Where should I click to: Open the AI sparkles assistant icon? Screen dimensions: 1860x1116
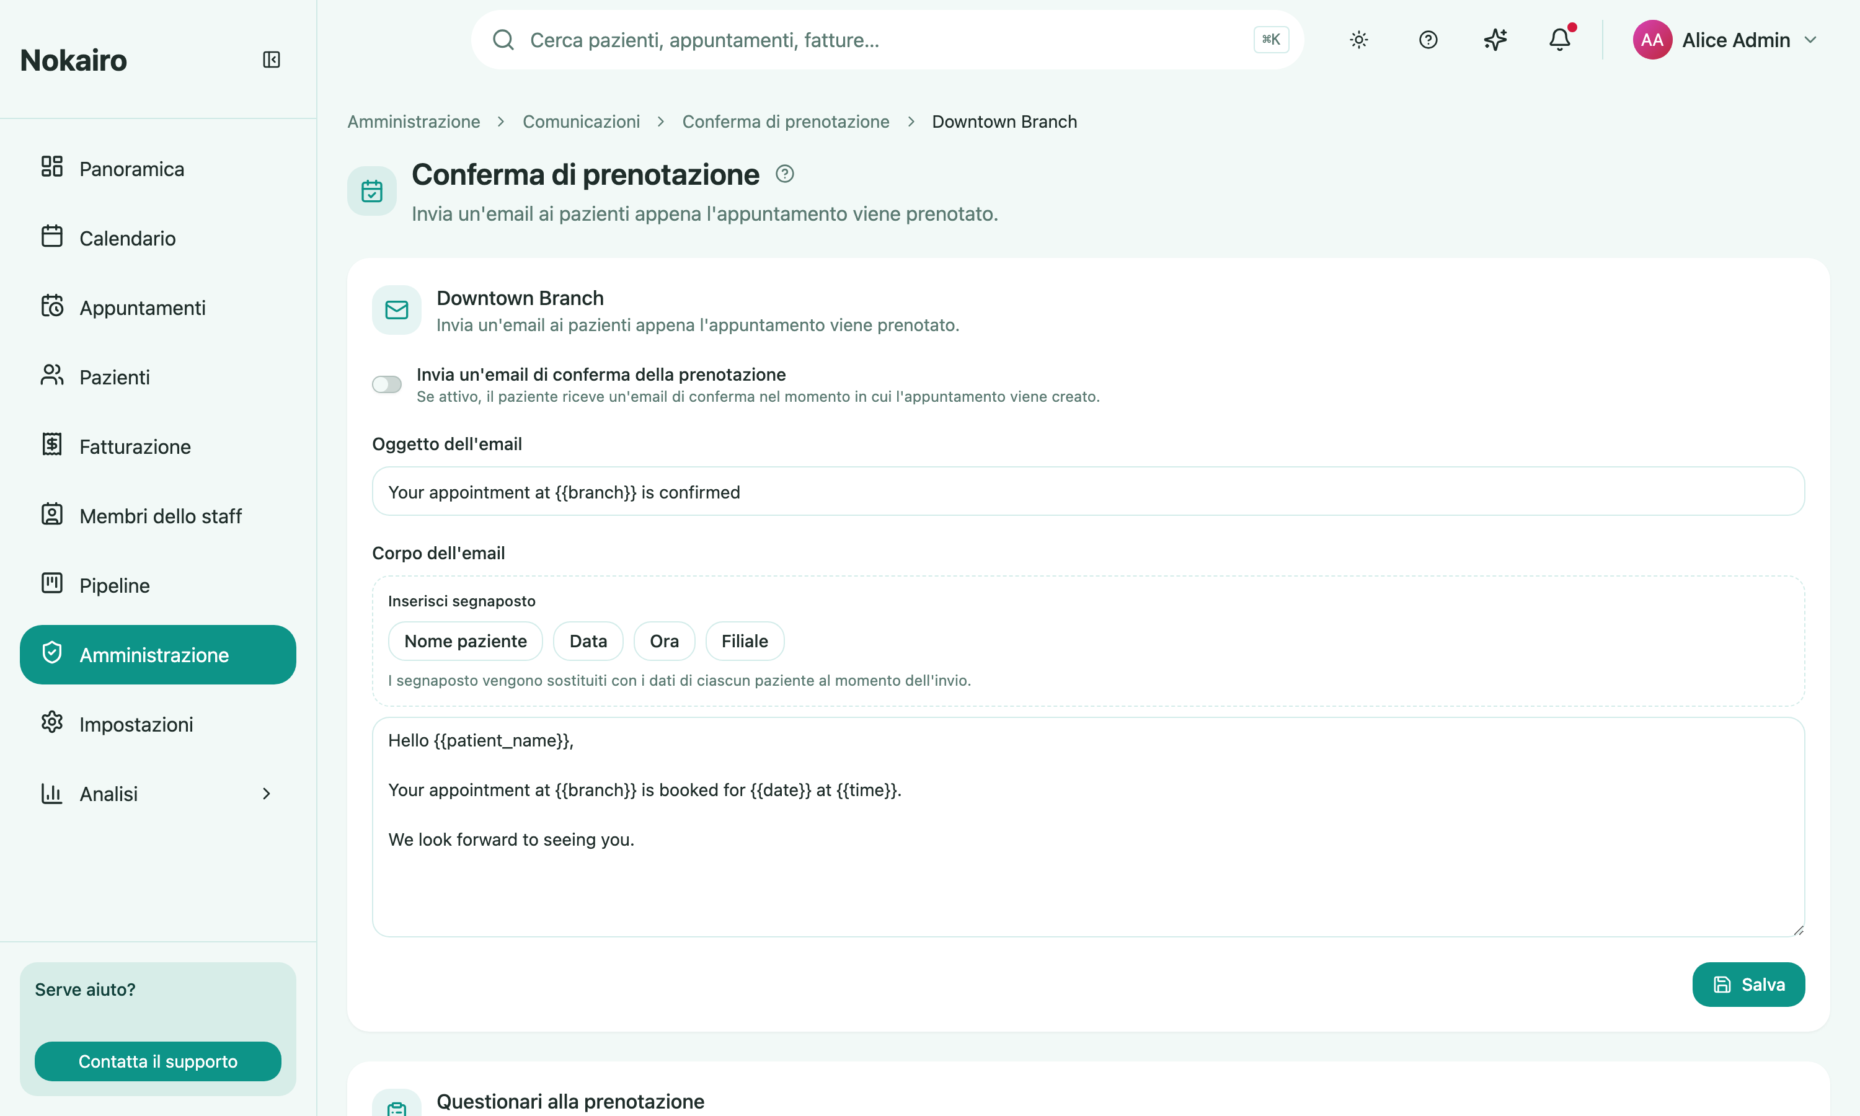point(1495,40)
